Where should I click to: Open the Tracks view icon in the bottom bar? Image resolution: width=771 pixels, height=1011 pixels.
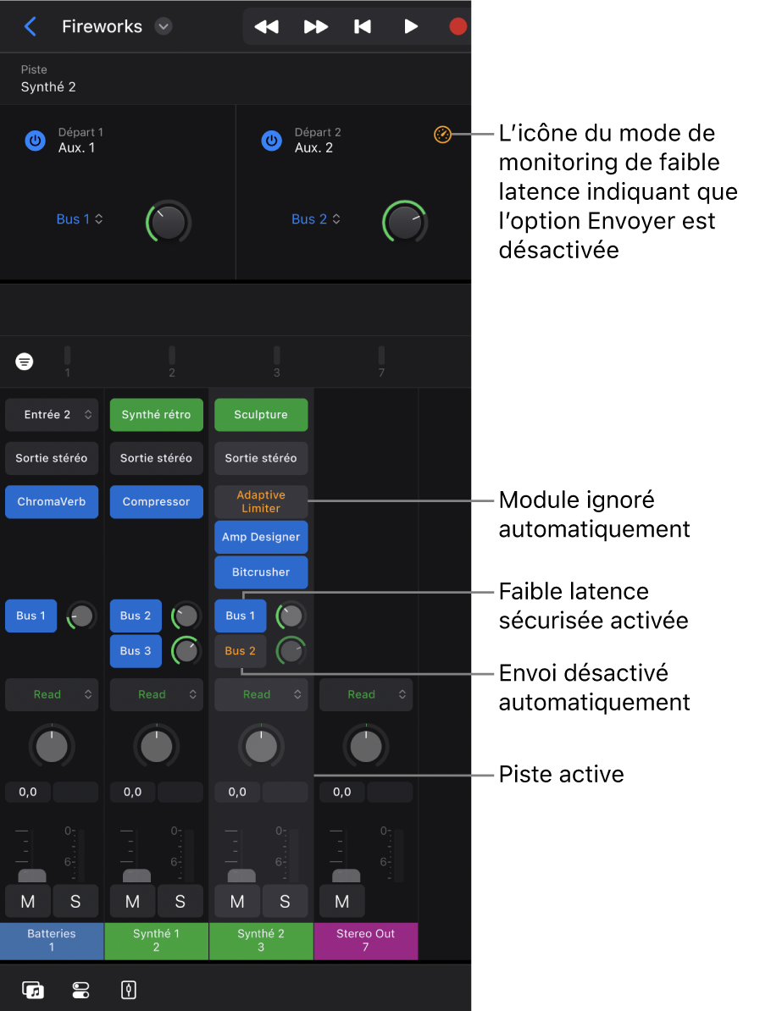click(x=32, y=990)
